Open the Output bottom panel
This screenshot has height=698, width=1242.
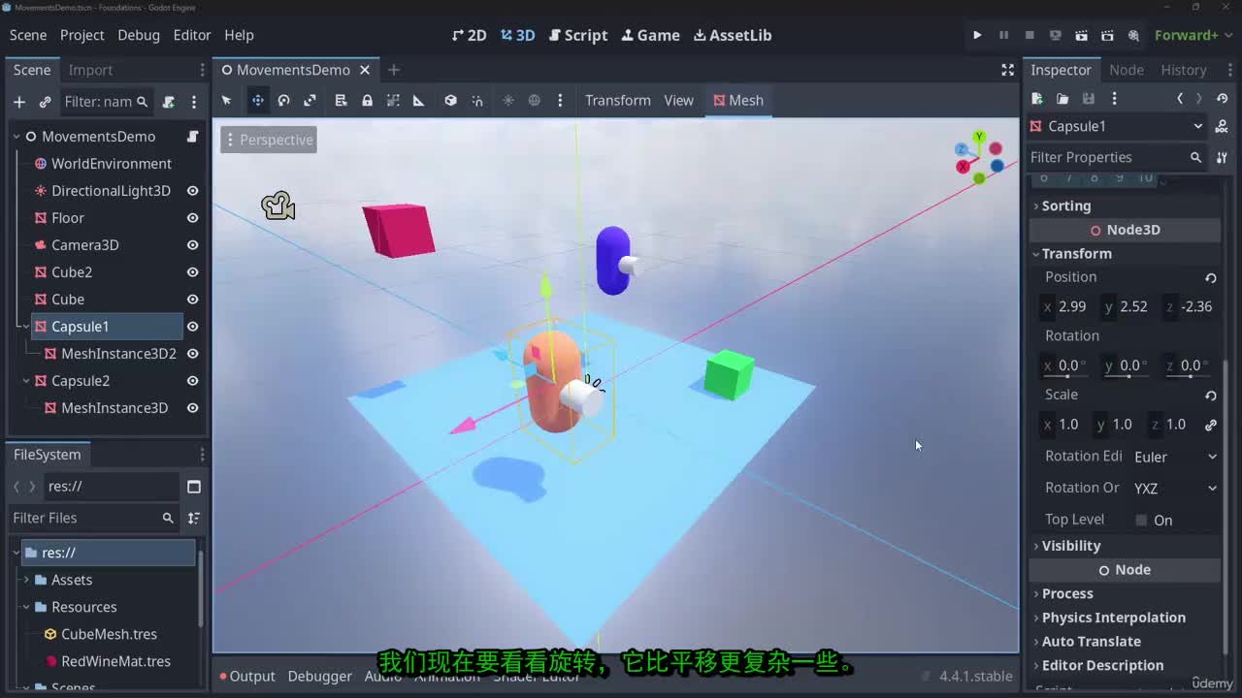tap(246, 676)
